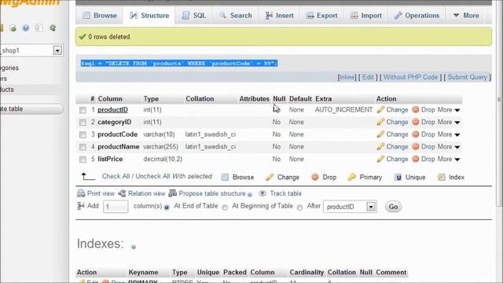Click Change pencil icon for productName

(380, 147)
